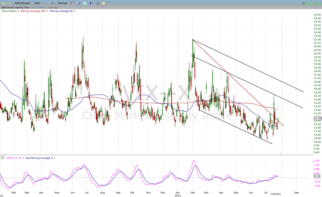Image resolution: width=322 pixels, height=197 pixels.
Task: Click the red alarm clock alert icon
Action: 72,3
